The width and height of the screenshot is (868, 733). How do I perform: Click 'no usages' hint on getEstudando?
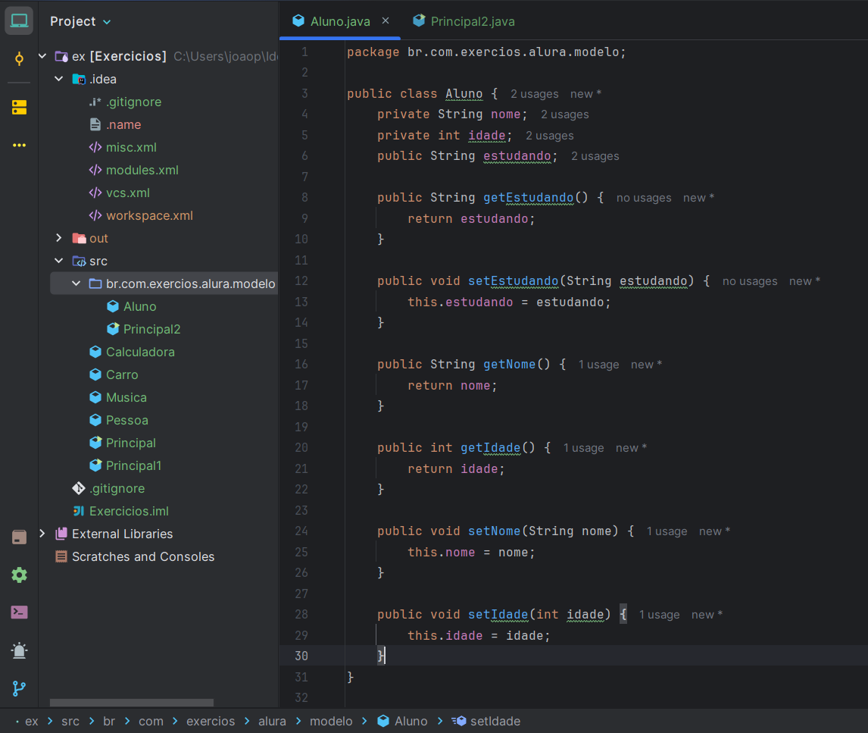[x=644, y=198]
